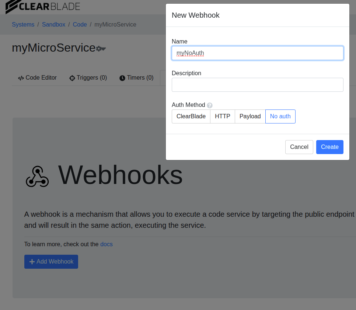Viewport: 356px width, 310px height.
Task: Cancel the New Webhook dialog
Action: click(299, 147)
